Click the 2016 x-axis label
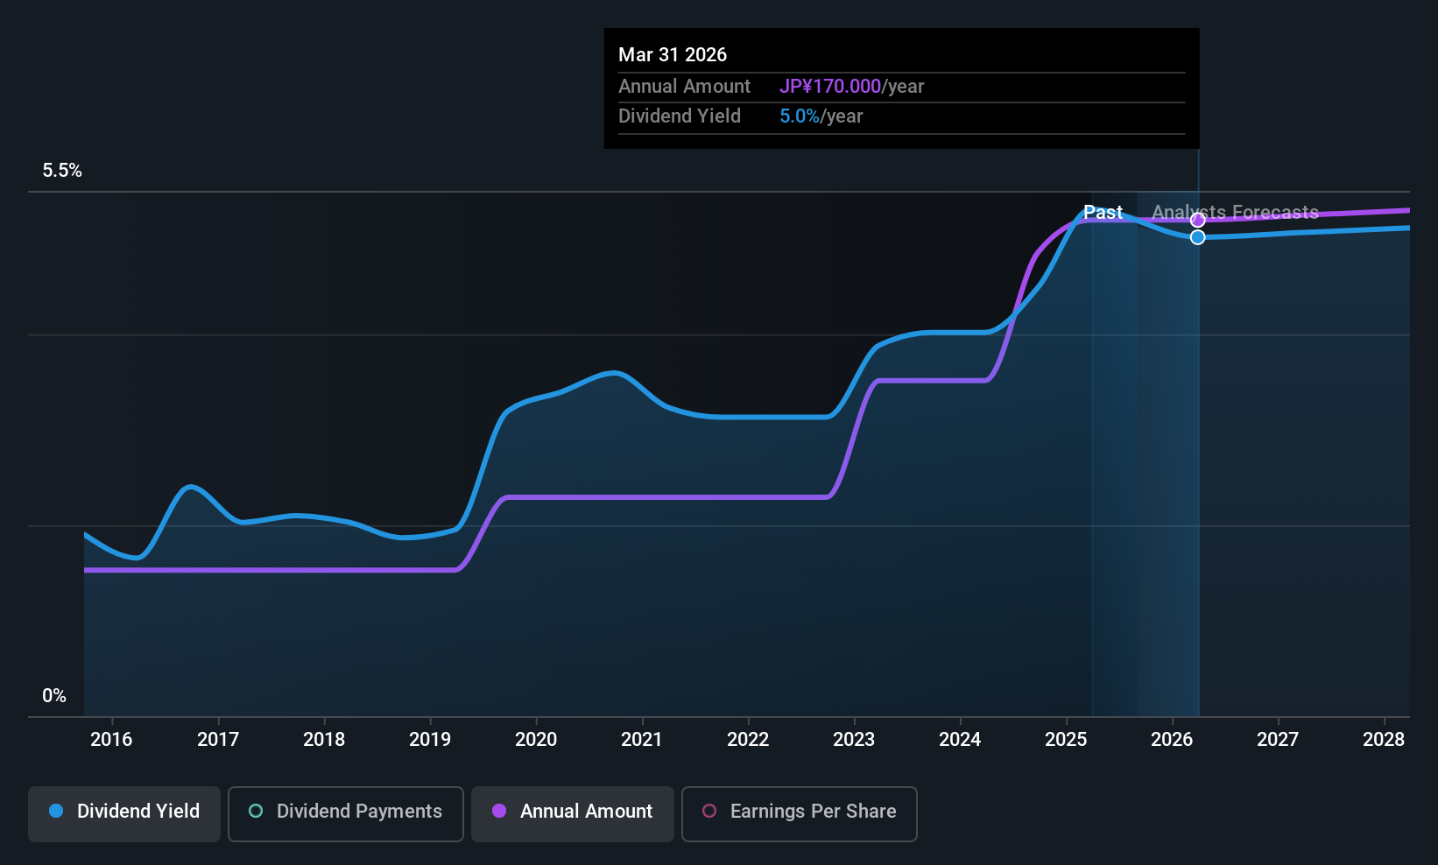 pyautogui.click(x=111, y=740)
